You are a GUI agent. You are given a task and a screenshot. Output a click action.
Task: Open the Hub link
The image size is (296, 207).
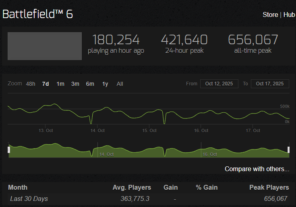(x=289, y=15)
